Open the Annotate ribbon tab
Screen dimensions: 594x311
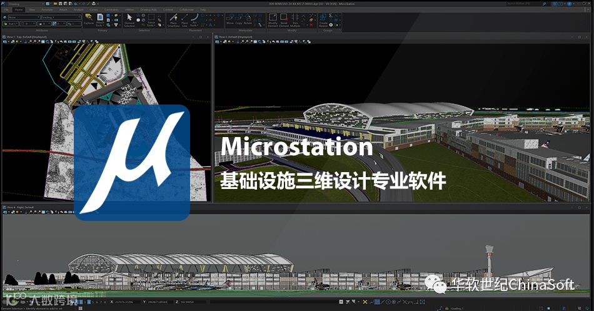click(48, 9)
